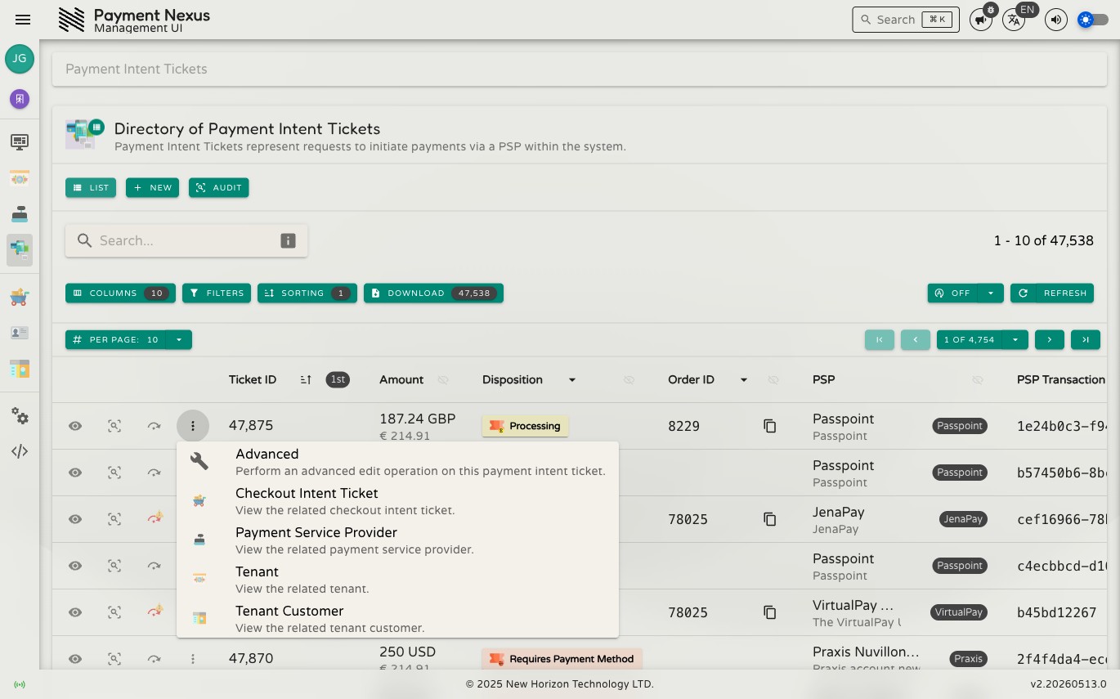
Task: Click the DOWNLOAD 47,538 button
Action: point(433,293)
